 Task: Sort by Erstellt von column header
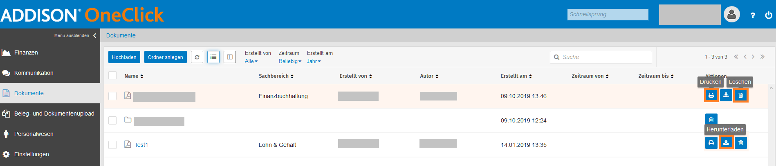click(356, 76)
